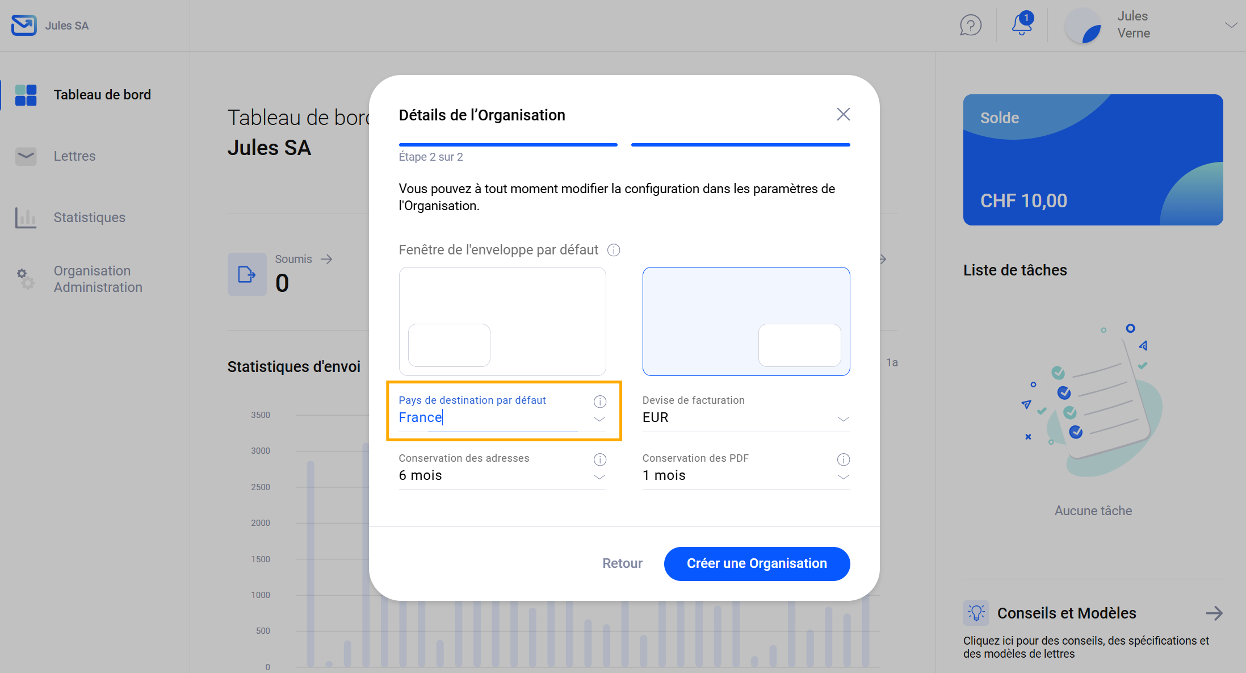Viewport: 1246px width, 673px height.
Task: Click the help question mark icon
Action: pos(970,26)
